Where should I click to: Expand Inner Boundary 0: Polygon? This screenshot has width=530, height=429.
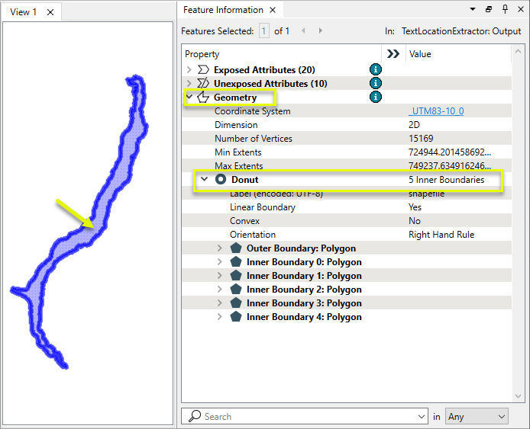220,262
